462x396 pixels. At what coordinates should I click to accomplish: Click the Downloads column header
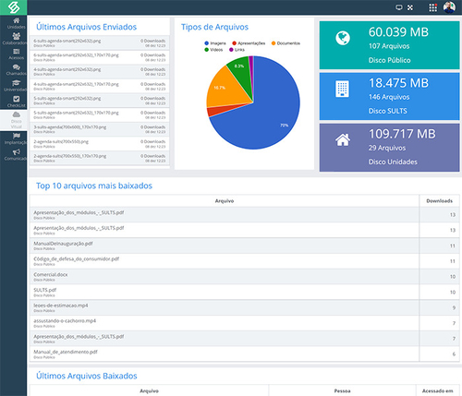pyautogui.click(x=440, y=201)
